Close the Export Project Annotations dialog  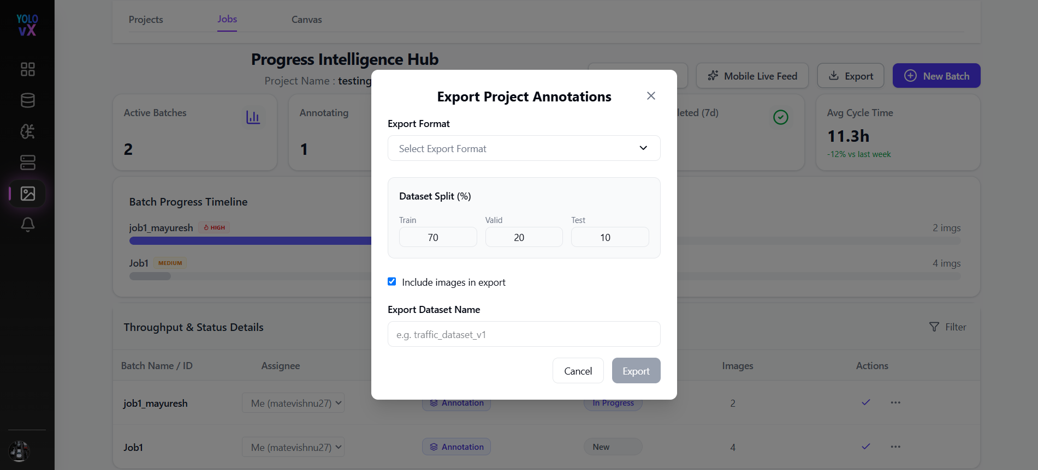tap(651, 96)
